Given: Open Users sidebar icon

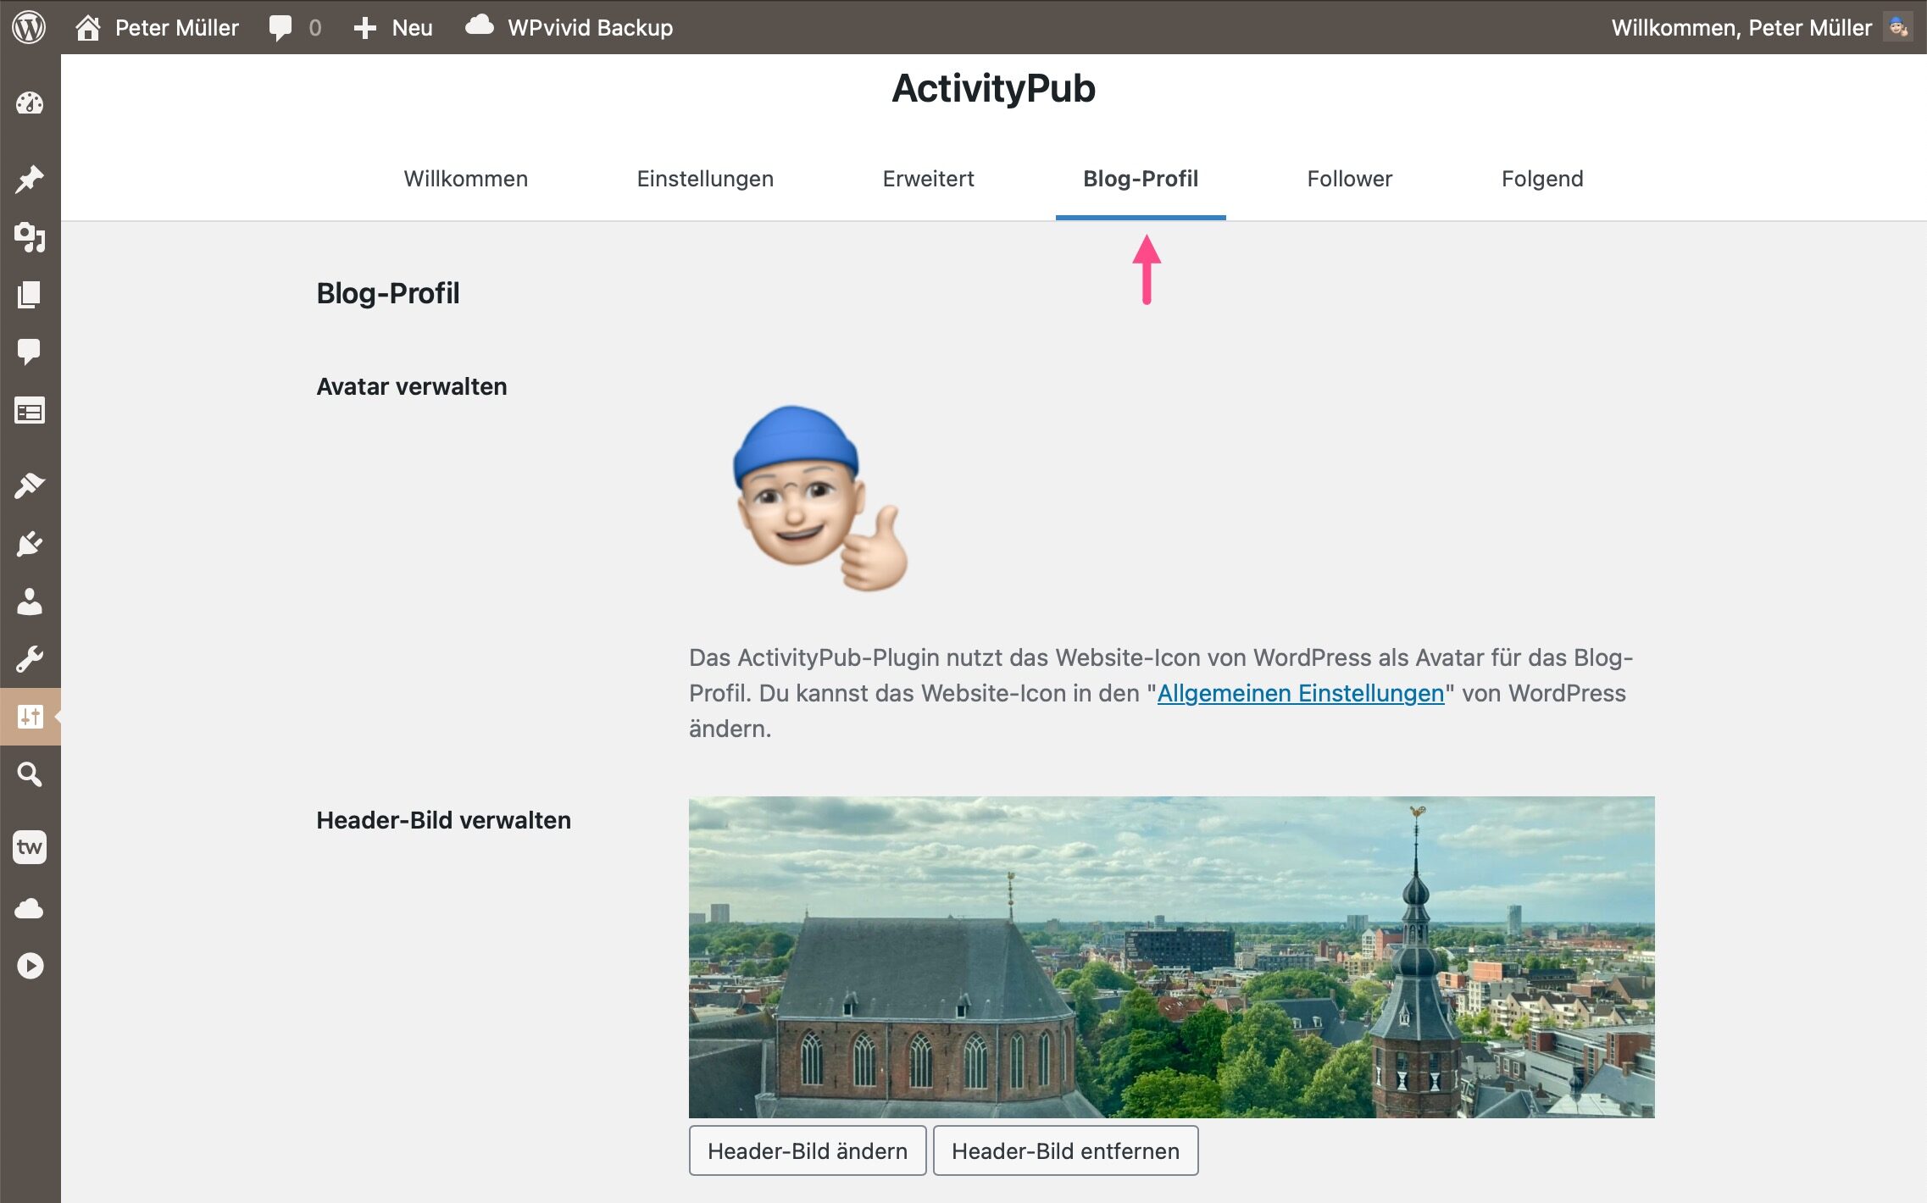Looking at the screenshot, I should click(30, 601).
